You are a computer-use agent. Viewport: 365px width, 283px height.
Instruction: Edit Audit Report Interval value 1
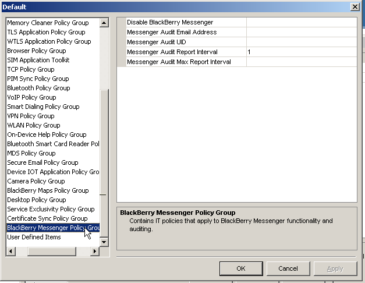pos(302,52)
